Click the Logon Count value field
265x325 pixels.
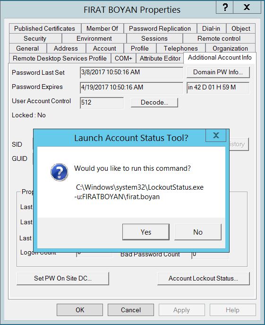click(x=94, y=255)
